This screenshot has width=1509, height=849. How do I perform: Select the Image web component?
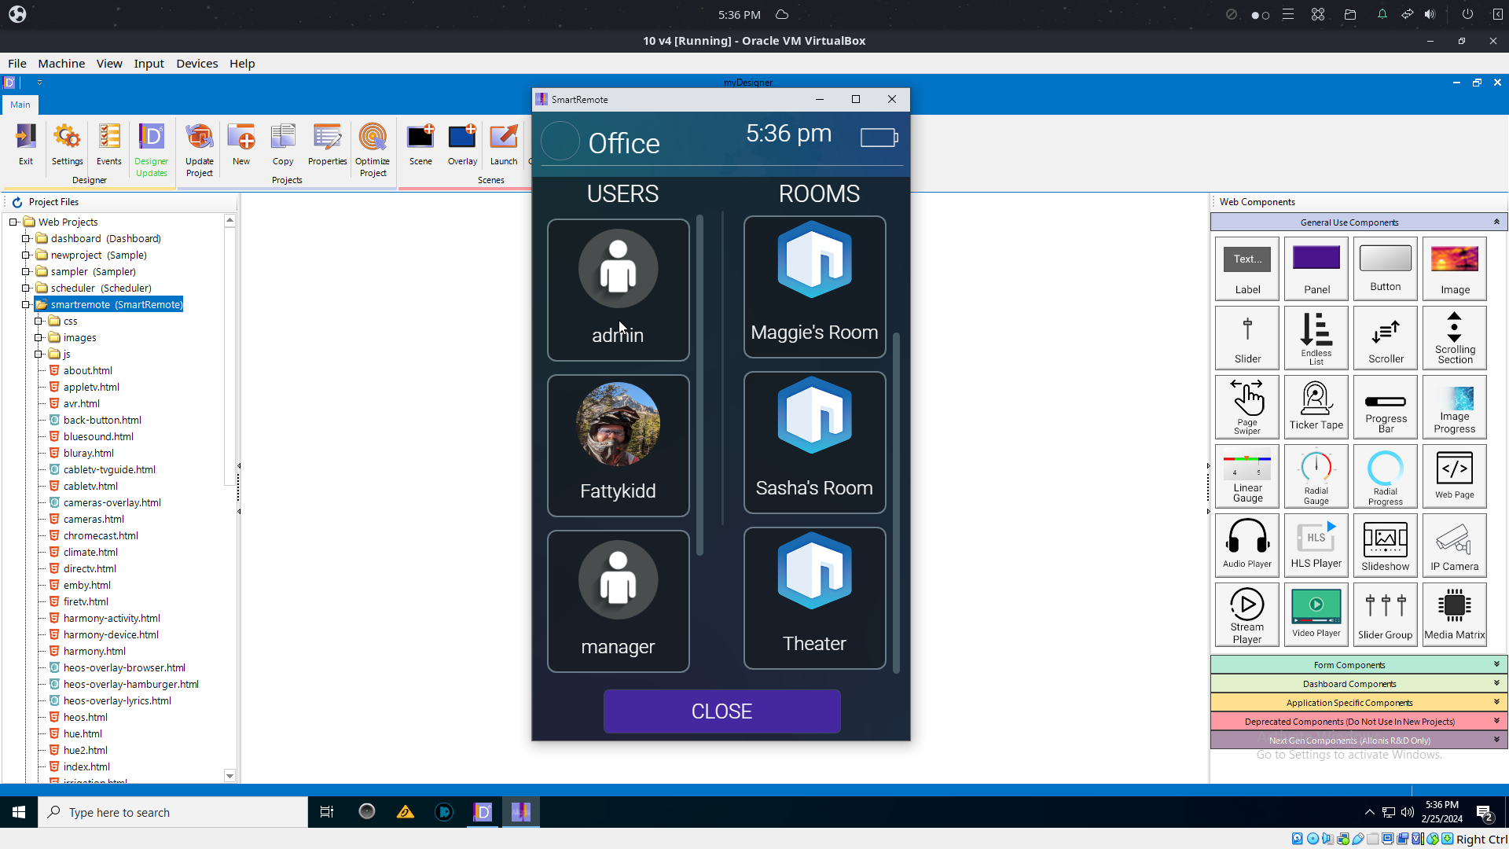pos(1455,269)
